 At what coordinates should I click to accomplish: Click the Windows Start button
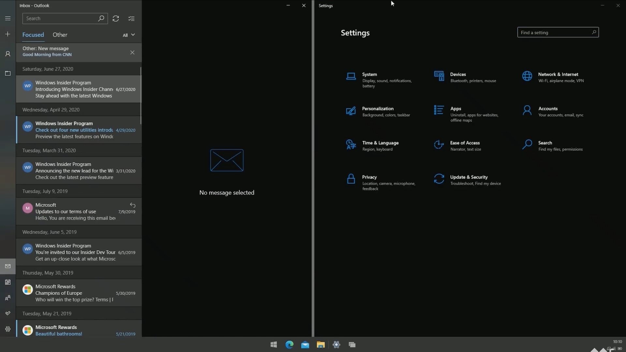point(274,344)
